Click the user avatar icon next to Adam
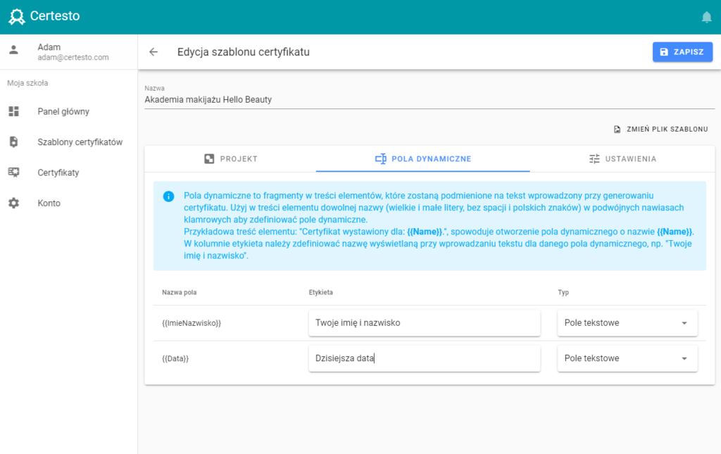This screenshot has height=454, width=721. point(14,50)
